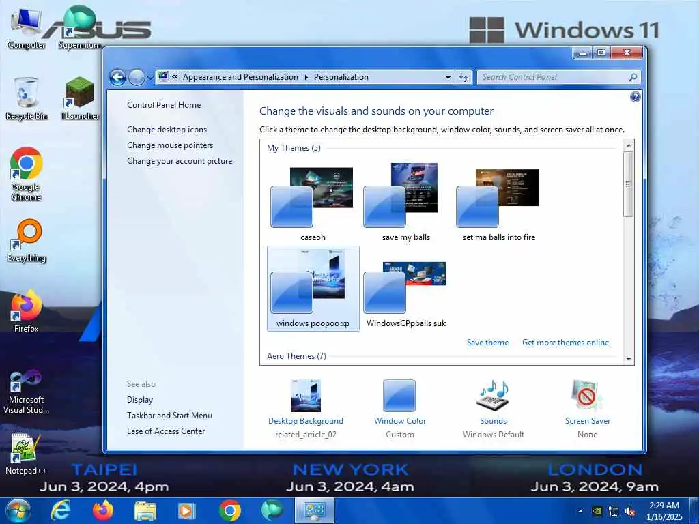699x524 pixels.
Task: Click the Control Panel taskbar button
Action: (314, 510)
